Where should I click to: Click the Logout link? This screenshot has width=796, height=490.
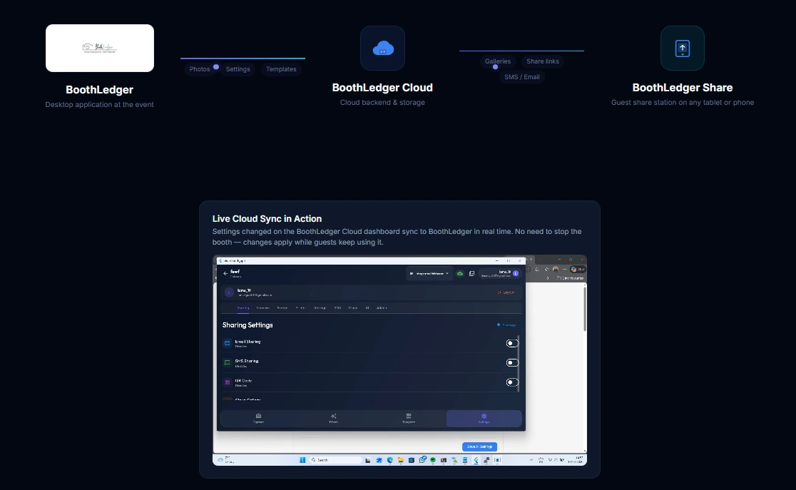coord(506,292)
